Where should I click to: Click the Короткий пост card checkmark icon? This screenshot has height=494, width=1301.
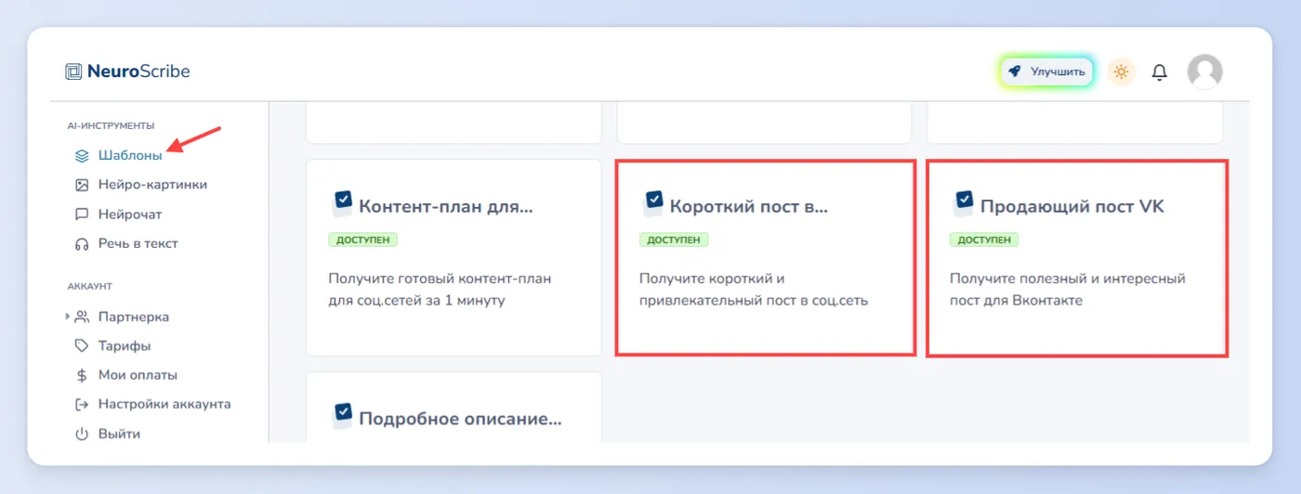[x=653, y=203]
